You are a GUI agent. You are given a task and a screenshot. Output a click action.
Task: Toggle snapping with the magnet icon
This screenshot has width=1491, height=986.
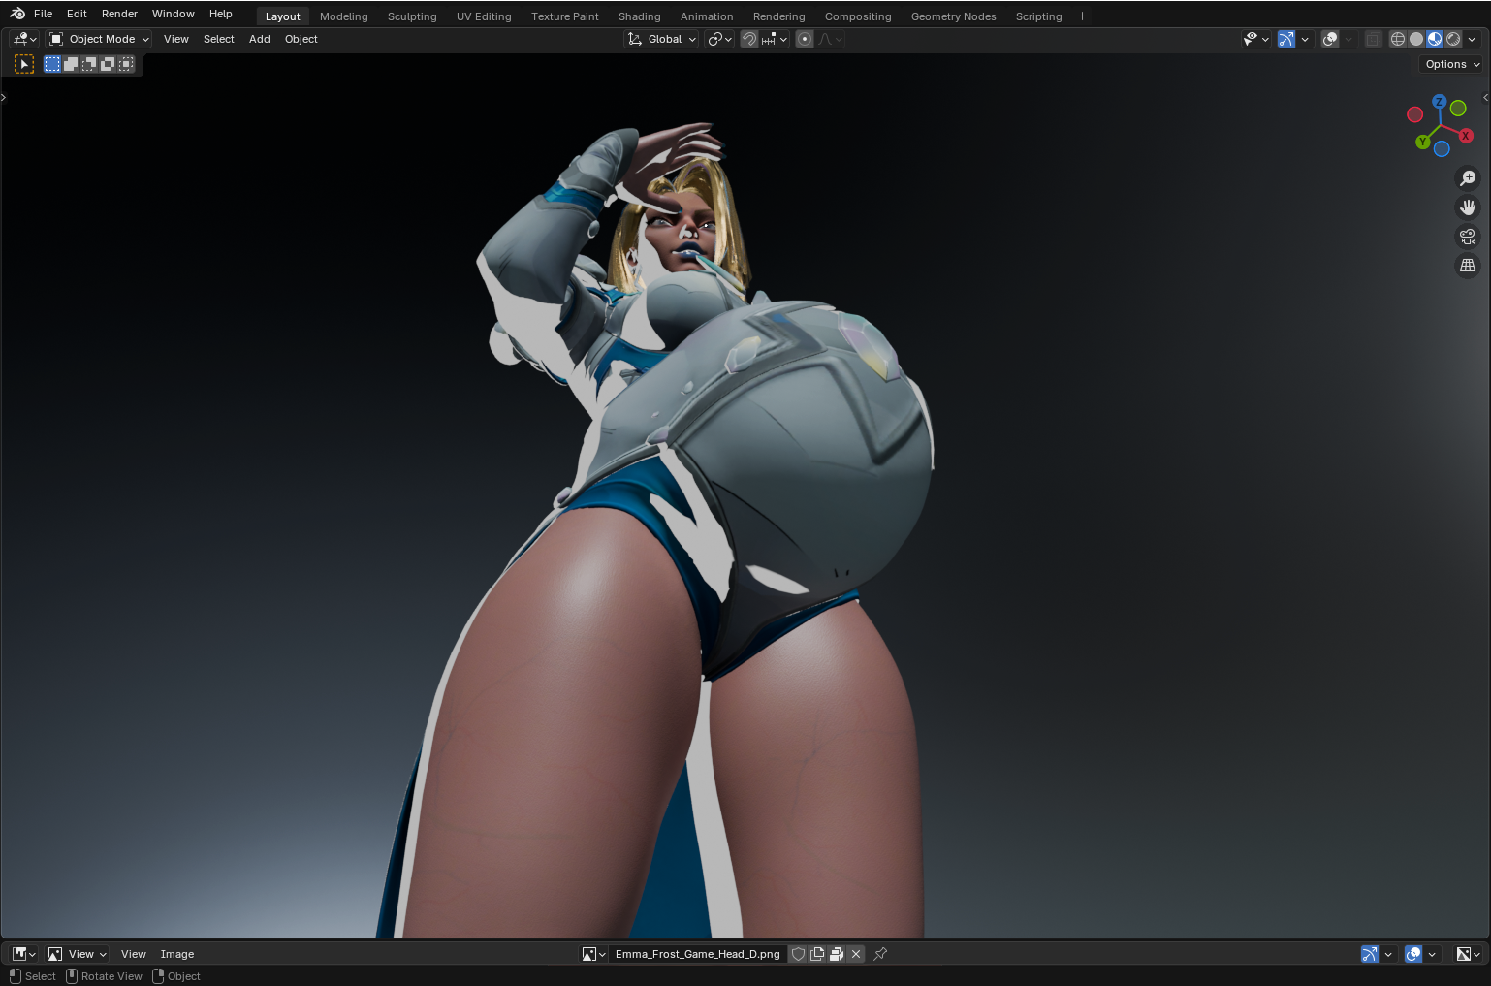[749, 39]
